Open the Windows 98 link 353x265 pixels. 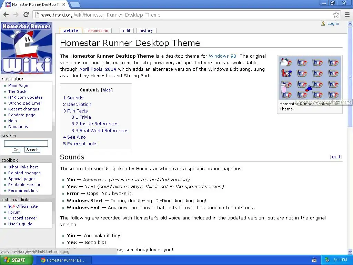222,56
